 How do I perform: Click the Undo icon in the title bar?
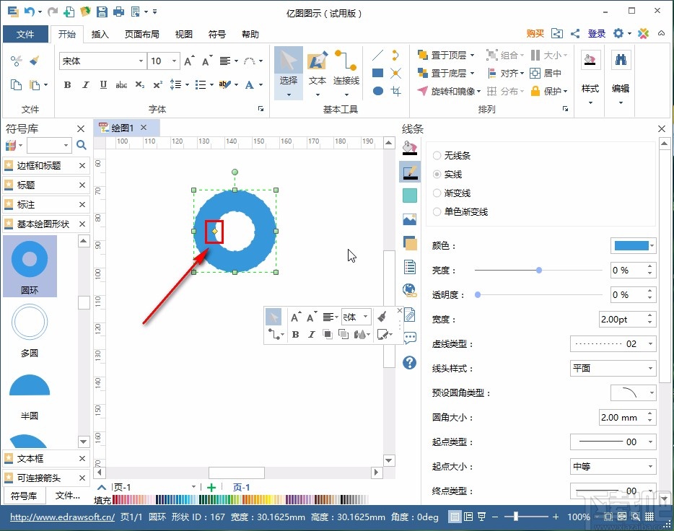30,12
